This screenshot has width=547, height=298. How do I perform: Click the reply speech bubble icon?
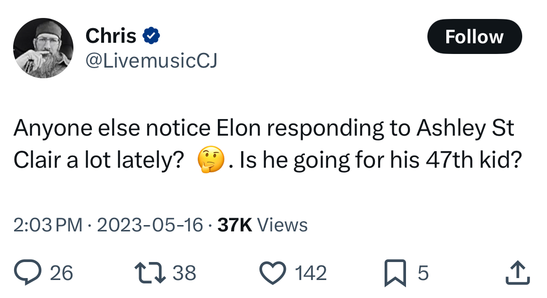[x=28, y=272]
